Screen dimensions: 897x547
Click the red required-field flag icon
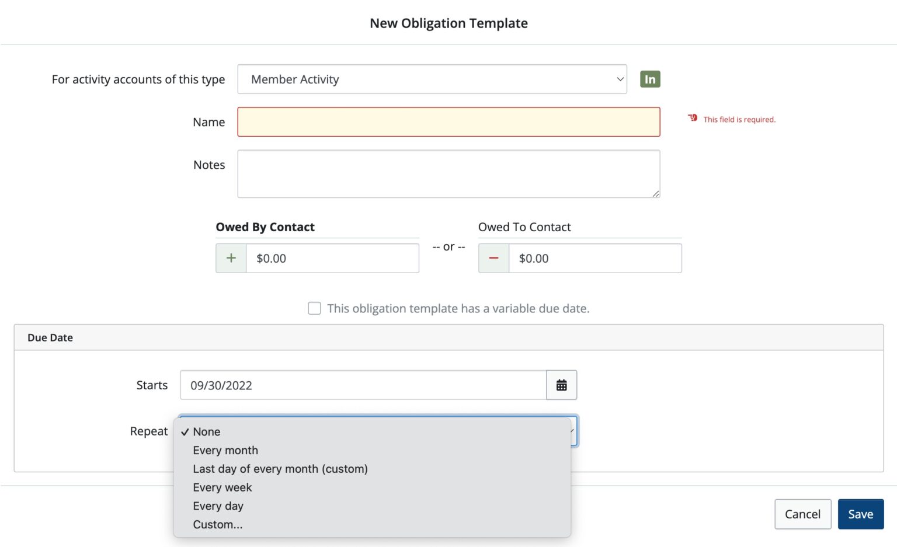pos(691,118)
